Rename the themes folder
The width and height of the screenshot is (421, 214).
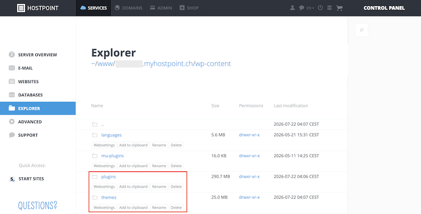point(159,208)
